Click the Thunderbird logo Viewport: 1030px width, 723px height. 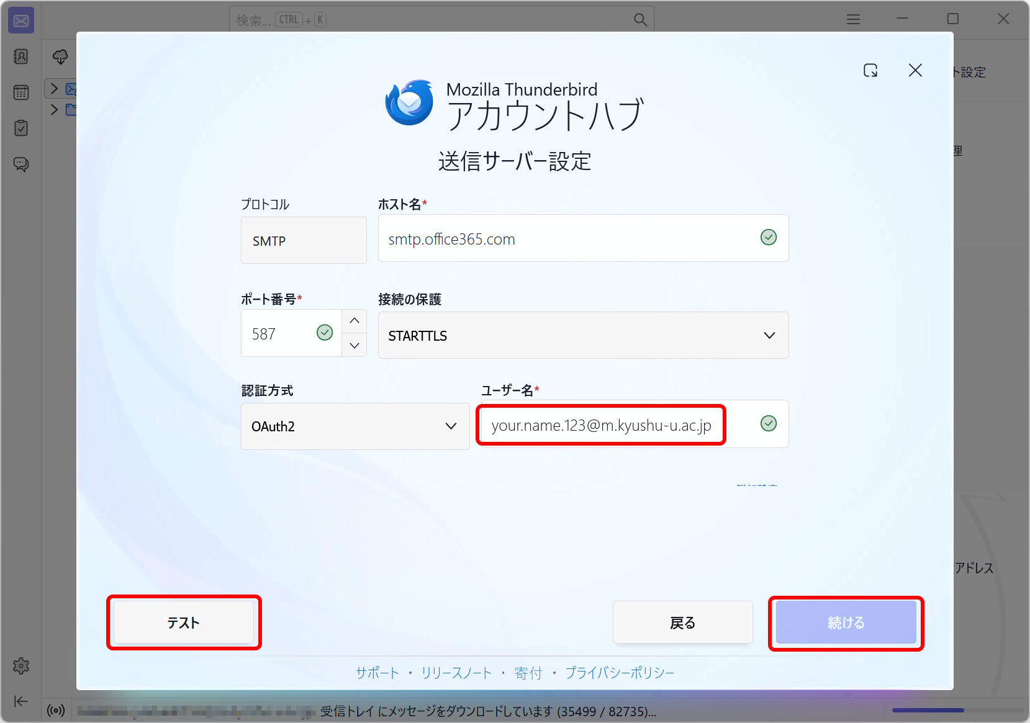click(x=409, y=102)
